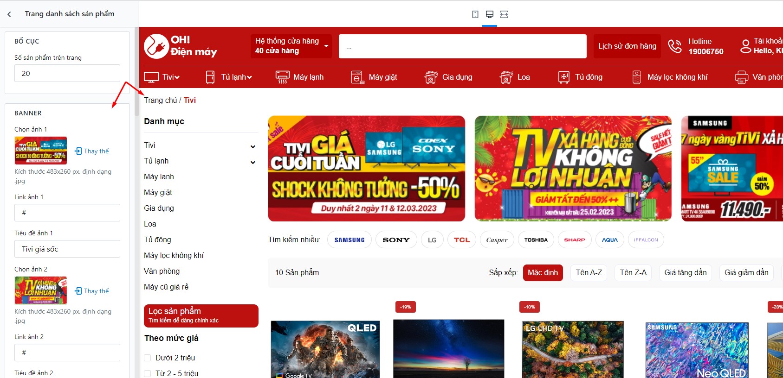Open the Tivi giá cuối tuần banner

click(367, 169)
